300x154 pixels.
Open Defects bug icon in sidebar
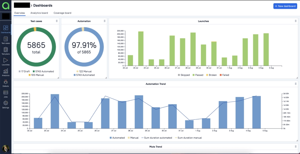click(6, 83)
